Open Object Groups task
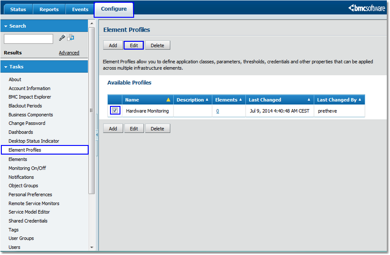Image resolution: width=390 pixels, height=255 pixels. coord(23,185)
